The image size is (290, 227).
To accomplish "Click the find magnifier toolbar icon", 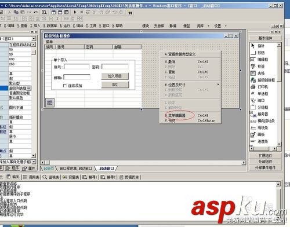I will [44, 12].
